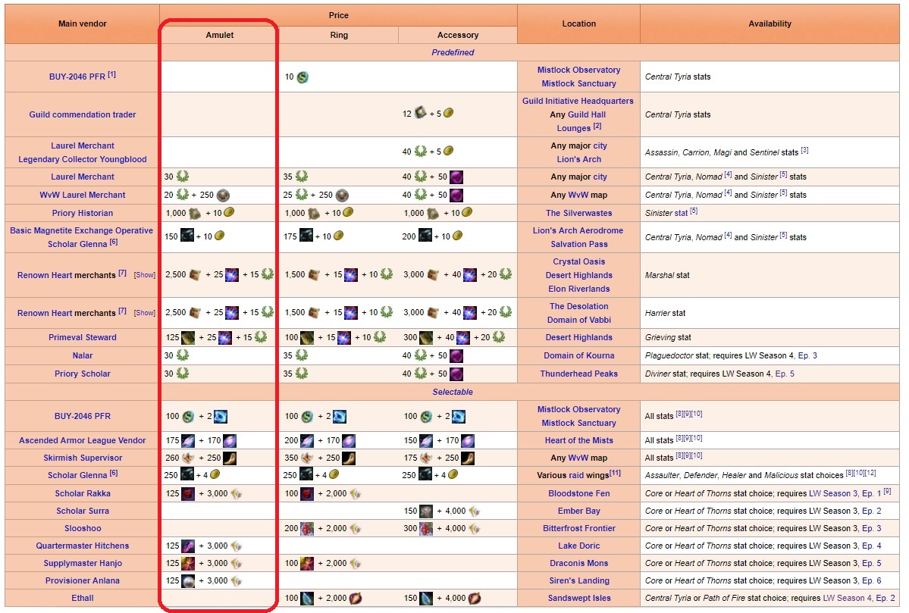This screenshot has height=613, width=909.
Task: Click the guild commendation icon in the trader's accessory price
Action: pyautogui.click(x=421, y=114)
